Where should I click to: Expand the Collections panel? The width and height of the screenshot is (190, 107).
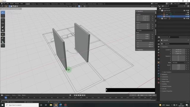tap(165, 77)
